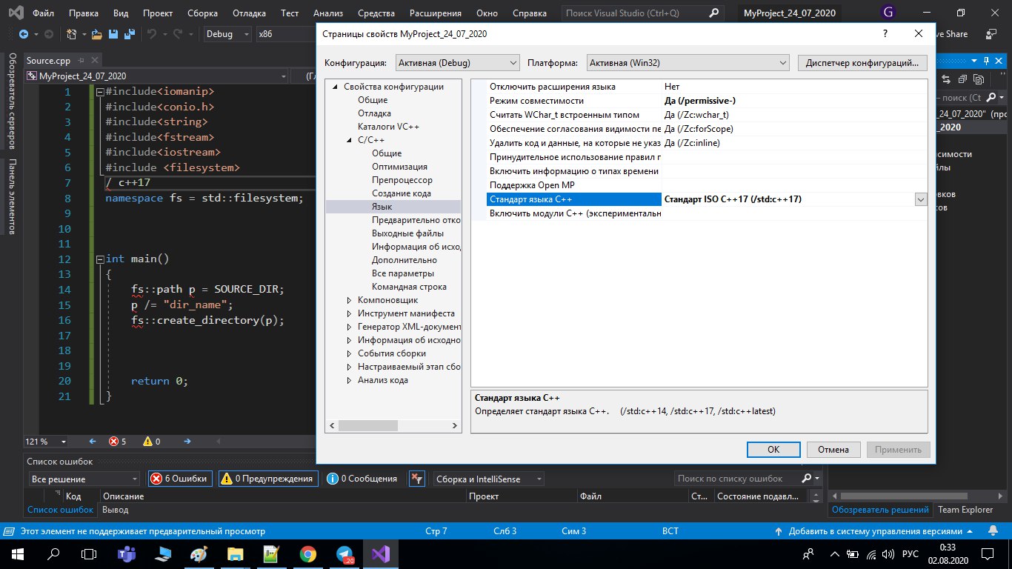Click show all files icon in Solution Explorer
The width and height of the screenshot is (1012, 569).
coord(979,79)
